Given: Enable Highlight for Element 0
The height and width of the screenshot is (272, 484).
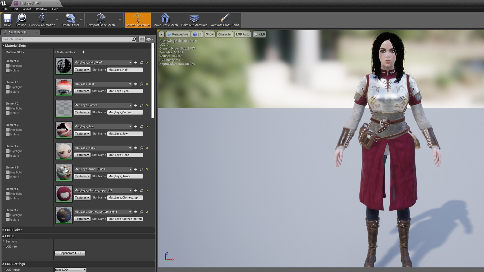Looking at the screenshot, I should tap(8, 66).
